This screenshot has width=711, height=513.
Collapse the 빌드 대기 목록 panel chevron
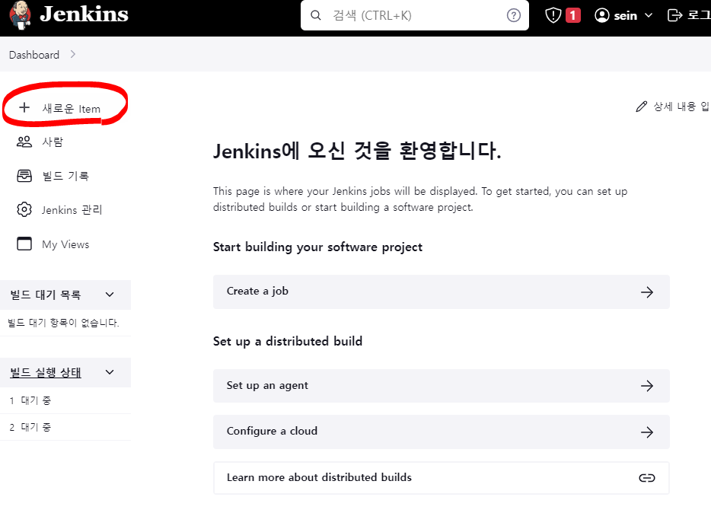(x=110, y=295)
